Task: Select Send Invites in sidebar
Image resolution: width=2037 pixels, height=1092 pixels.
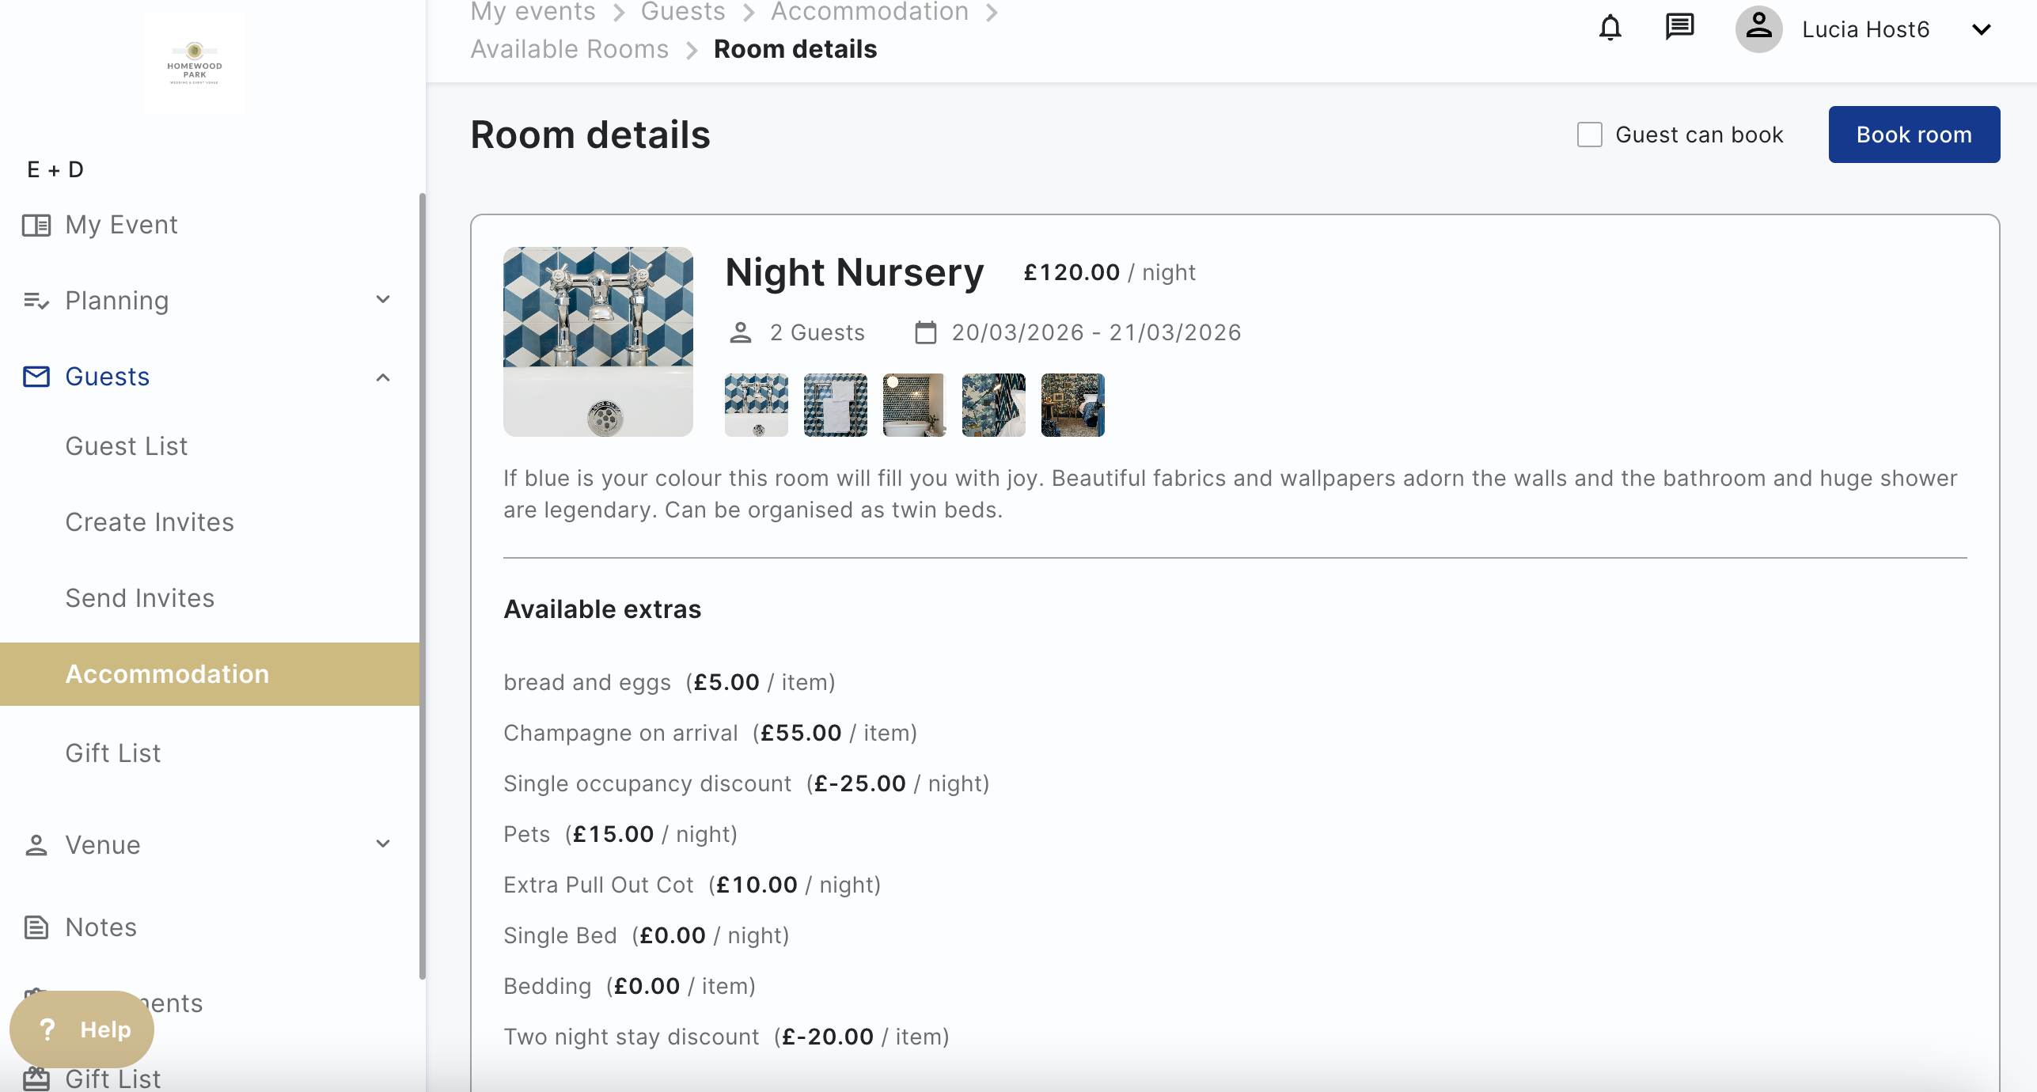Action: point(140,598)
